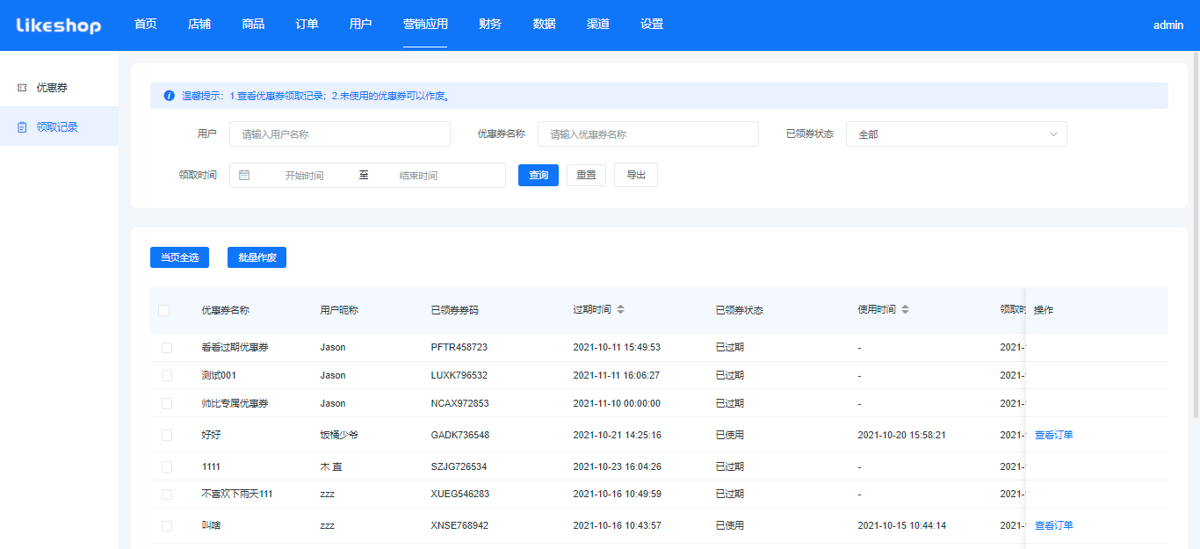
Task: Expand the status dropdown chevron arrow
Action: pos(1053,134)
